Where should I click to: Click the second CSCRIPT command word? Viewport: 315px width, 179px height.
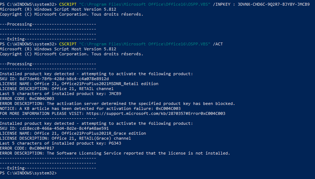(68, 44)
